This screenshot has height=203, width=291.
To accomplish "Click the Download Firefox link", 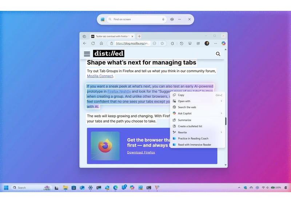I will 141,152.
